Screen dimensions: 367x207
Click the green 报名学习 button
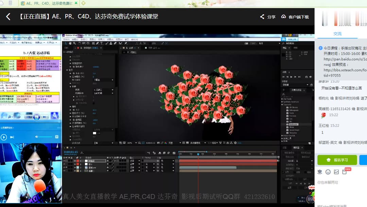click(x=337, y=160)
